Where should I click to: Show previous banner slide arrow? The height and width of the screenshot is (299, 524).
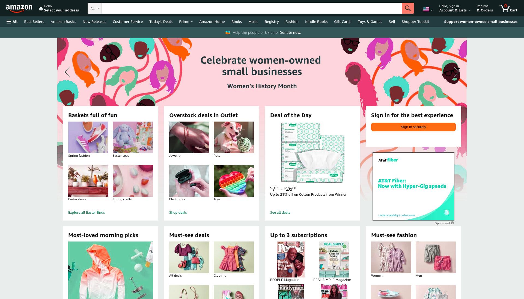click(x=67, y=72)
